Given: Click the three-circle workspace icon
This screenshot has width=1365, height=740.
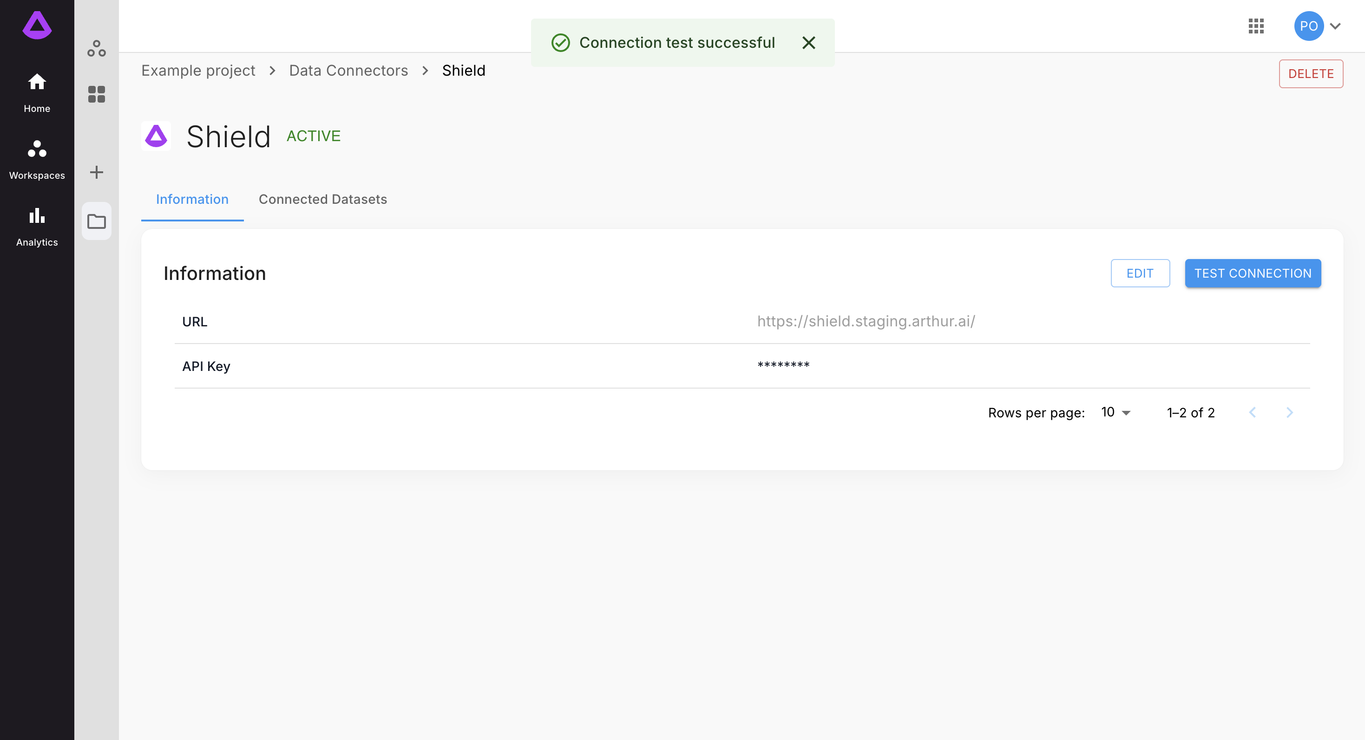Looking at the screenshot, I should coord(97,49).
